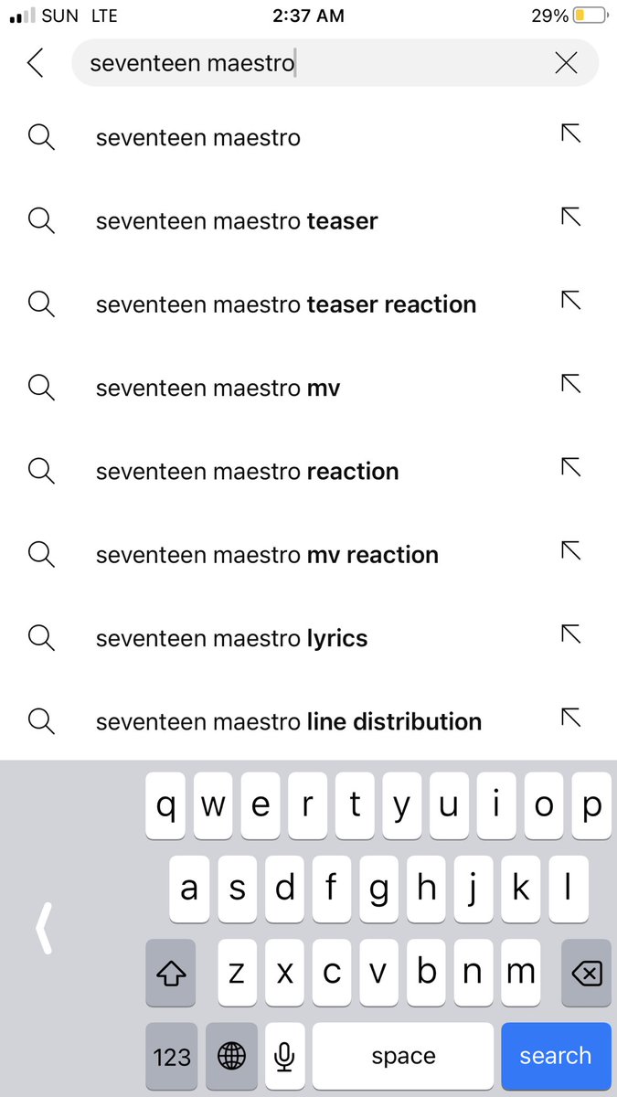Screen dimensions: 617x1097
Task: Tap arrow icon beside 'seventeen maestro mv'
Action: click(570, 384)
